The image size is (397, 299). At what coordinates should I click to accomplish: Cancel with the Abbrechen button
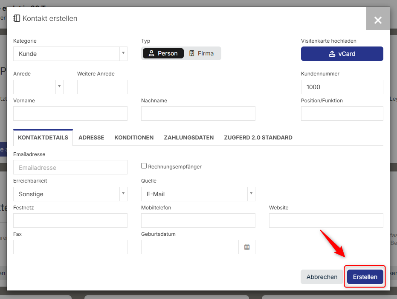pyautogui.click(x=322, y=277)
